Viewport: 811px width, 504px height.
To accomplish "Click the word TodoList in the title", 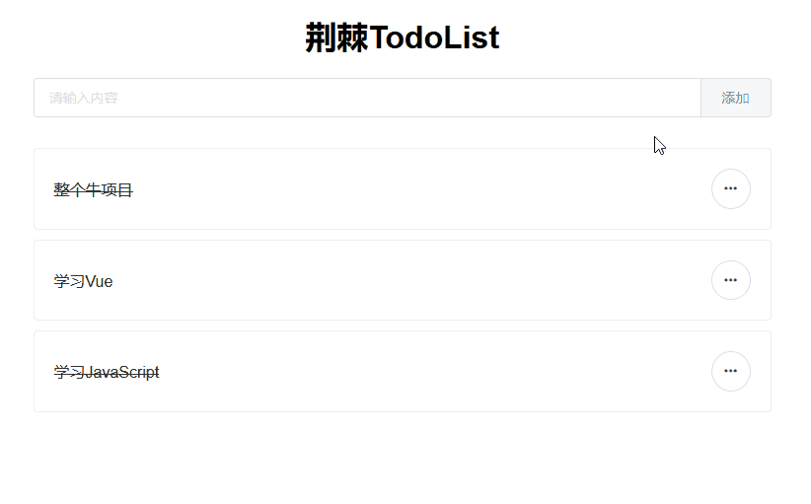I will [435, 38].
